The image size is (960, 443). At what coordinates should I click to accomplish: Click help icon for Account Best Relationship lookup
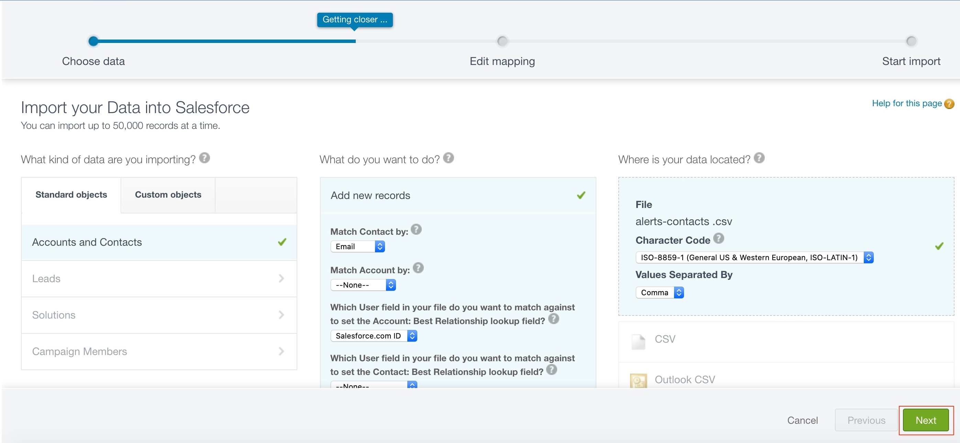point(553,319)
